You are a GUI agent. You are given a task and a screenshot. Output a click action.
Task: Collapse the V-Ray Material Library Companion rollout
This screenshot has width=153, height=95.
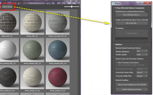(114, 8)
